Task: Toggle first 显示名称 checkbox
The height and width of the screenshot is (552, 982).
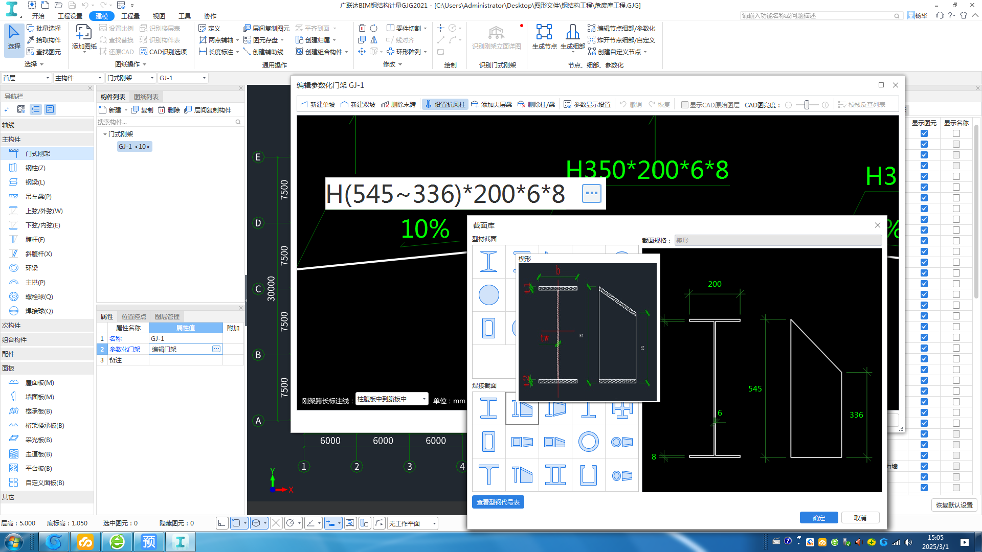Action: tap(956, 133)
